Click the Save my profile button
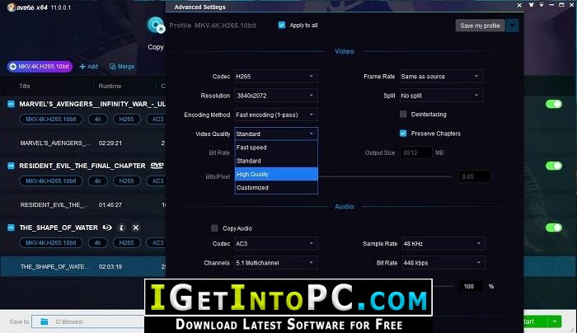 [480, 26]
